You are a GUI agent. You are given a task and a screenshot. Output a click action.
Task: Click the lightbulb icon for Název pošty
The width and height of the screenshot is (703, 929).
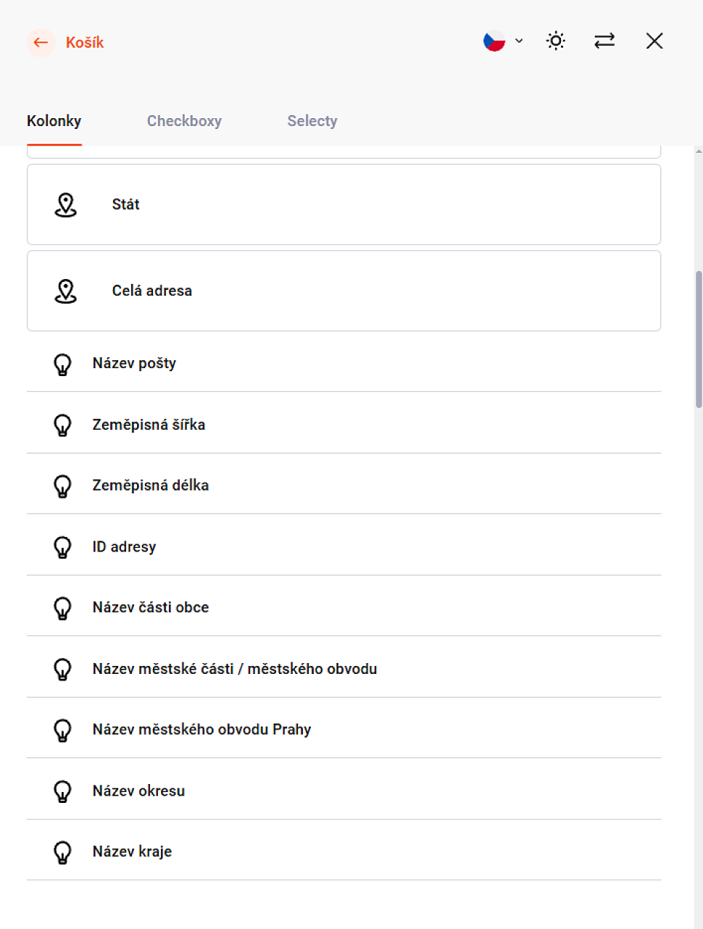(63, 364)
